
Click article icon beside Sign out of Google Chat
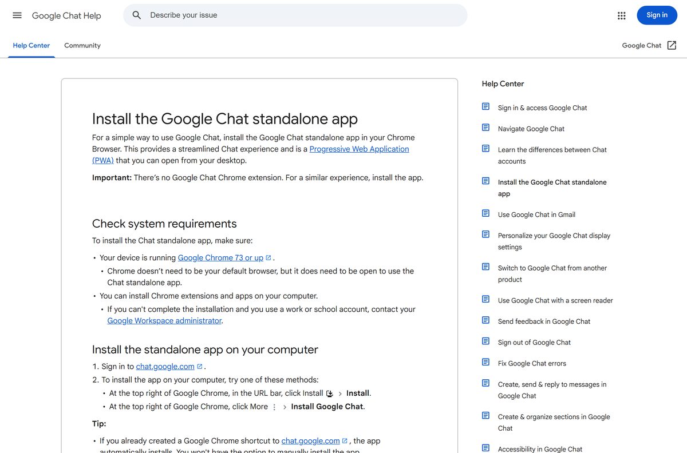pyautogui.click(x=485, y=341)
